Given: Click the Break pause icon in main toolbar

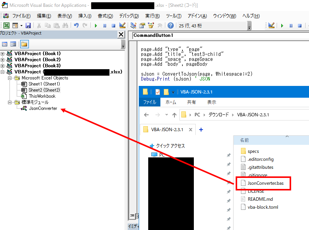Looking at the screenshot, I should [105, 25].
